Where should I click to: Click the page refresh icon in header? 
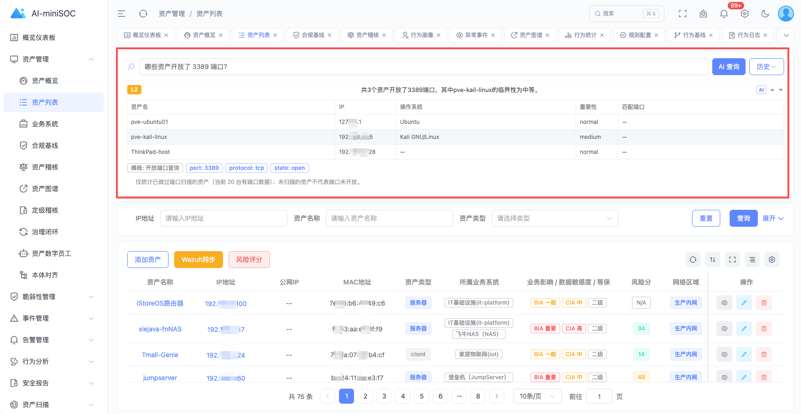[143, 14]
